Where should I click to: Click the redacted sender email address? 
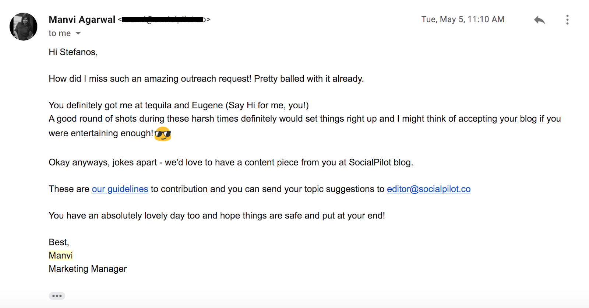coord(164,20)
